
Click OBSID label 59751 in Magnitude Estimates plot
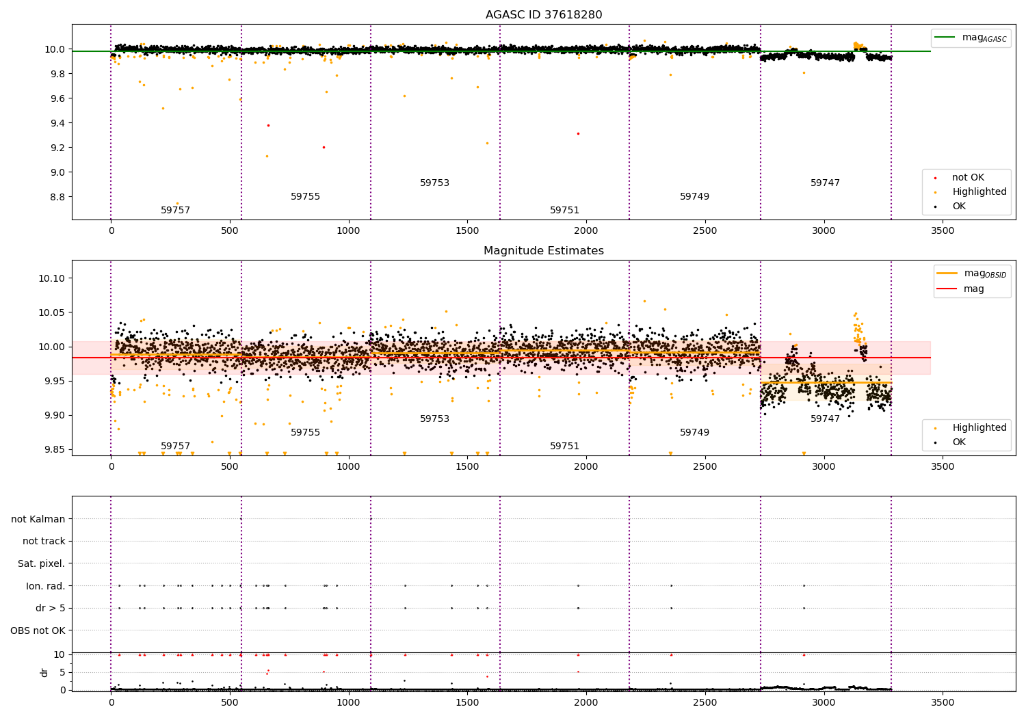565,447
